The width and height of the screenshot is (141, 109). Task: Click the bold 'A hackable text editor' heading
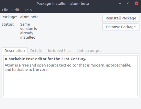point(45,59)
